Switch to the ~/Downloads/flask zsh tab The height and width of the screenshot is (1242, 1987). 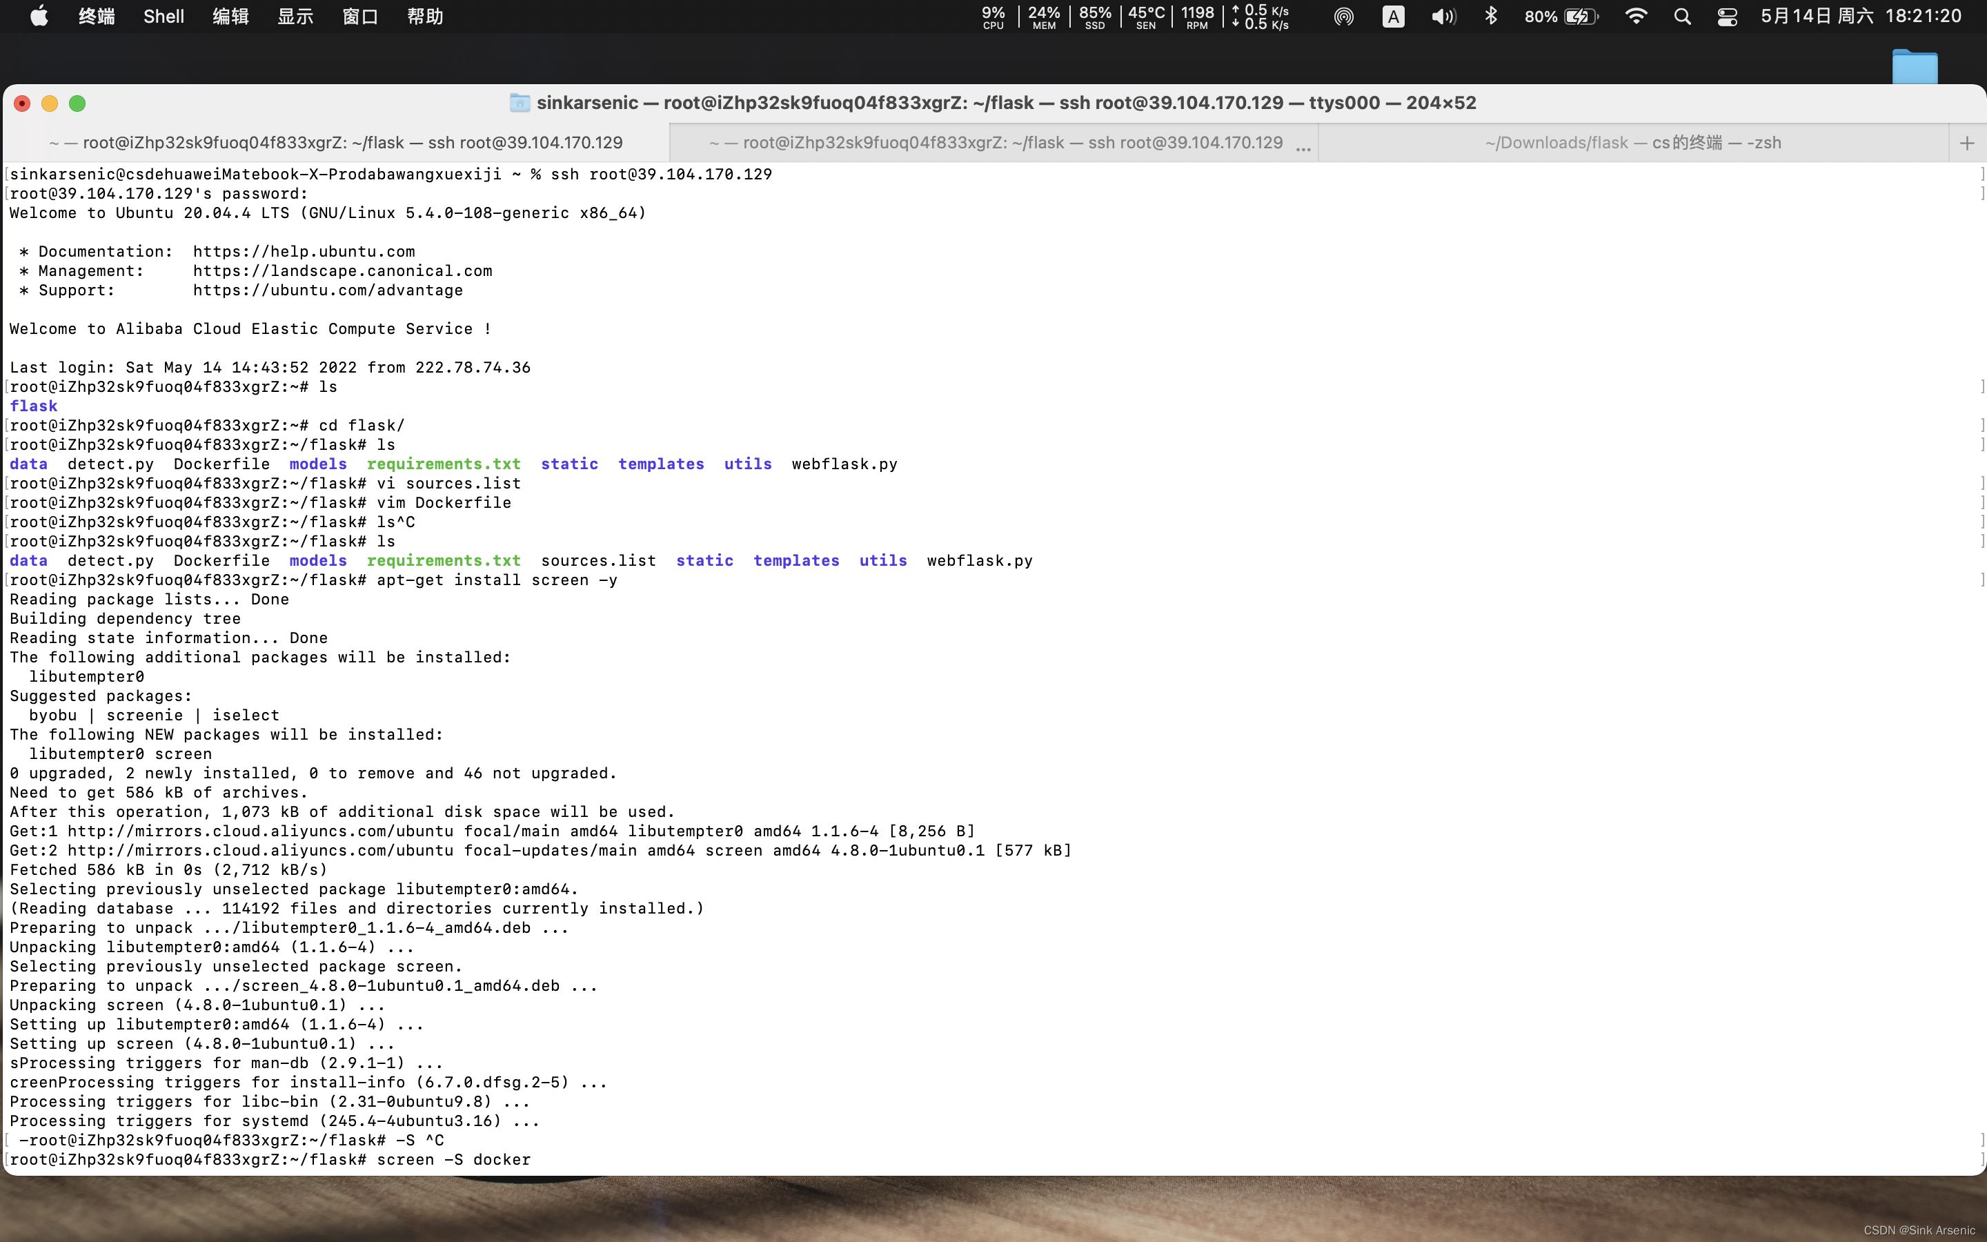coord(1632,143)
